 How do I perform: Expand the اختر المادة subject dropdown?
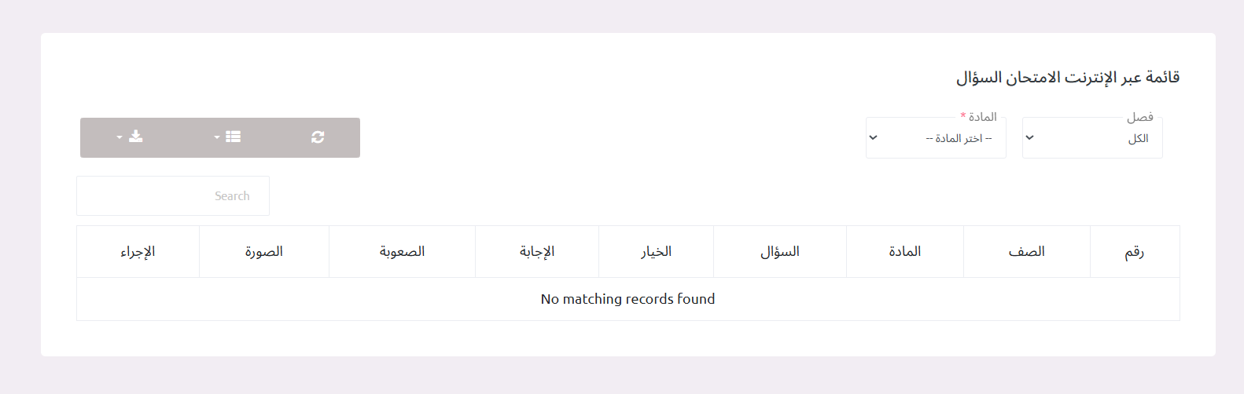[936, 138]
